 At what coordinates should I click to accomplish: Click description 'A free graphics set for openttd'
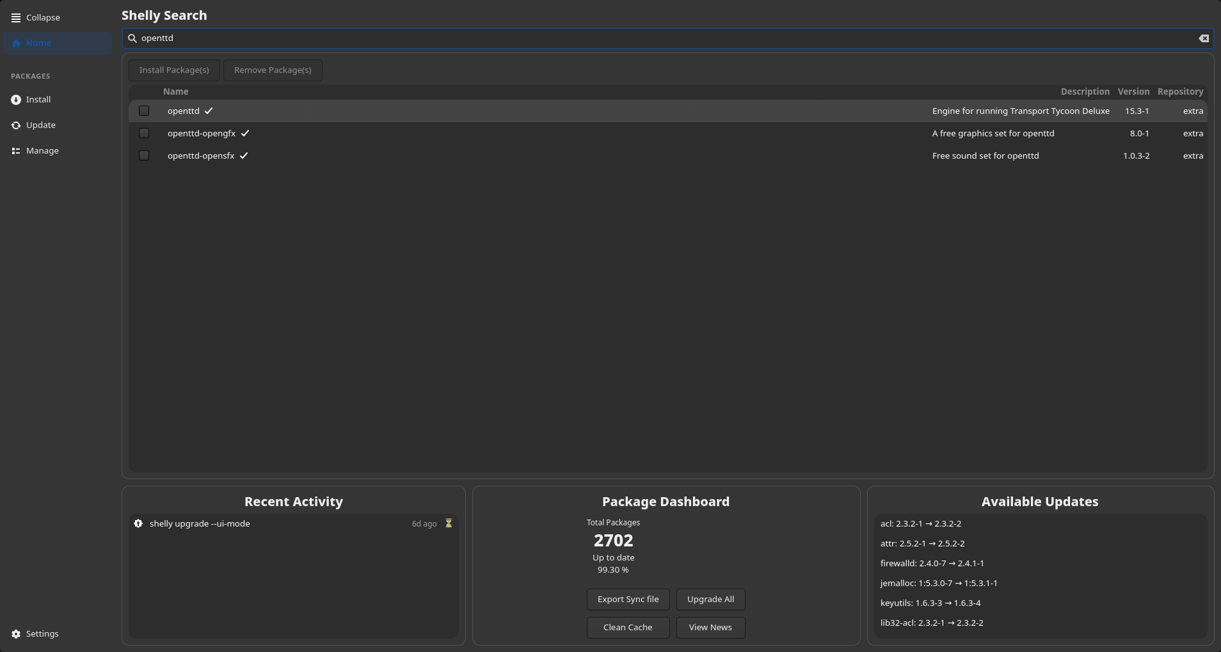993,134
